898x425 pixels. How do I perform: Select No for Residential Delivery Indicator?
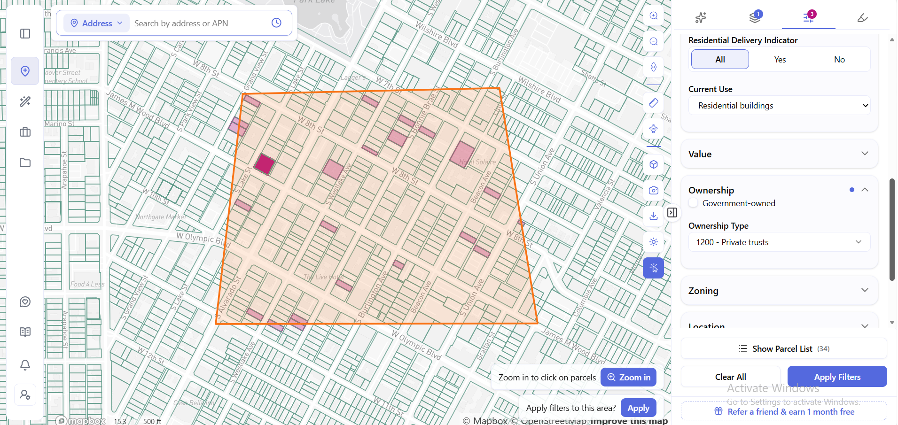point(839,60)
